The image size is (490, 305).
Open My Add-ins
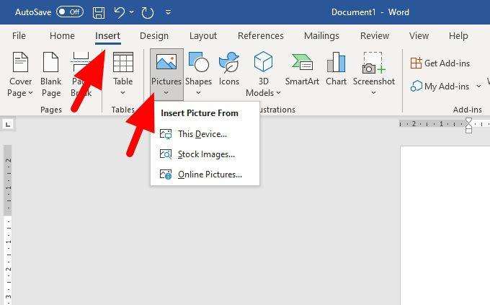click(x=440, y=86)
